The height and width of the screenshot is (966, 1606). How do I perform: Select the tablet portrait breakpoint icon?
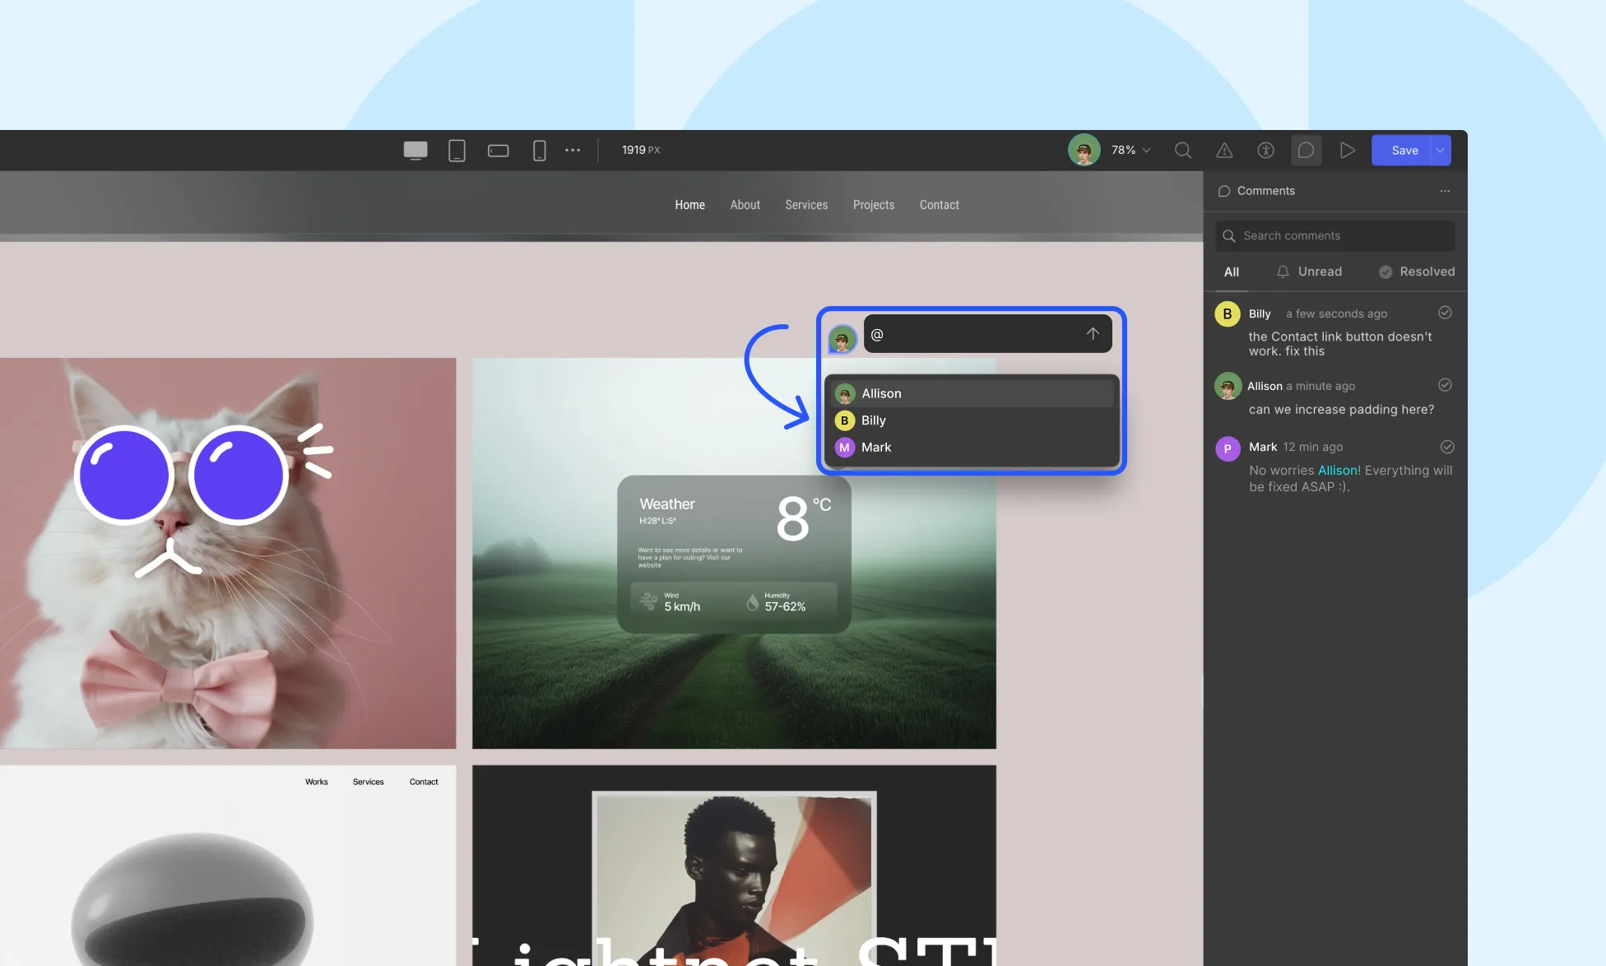[457, 151]
